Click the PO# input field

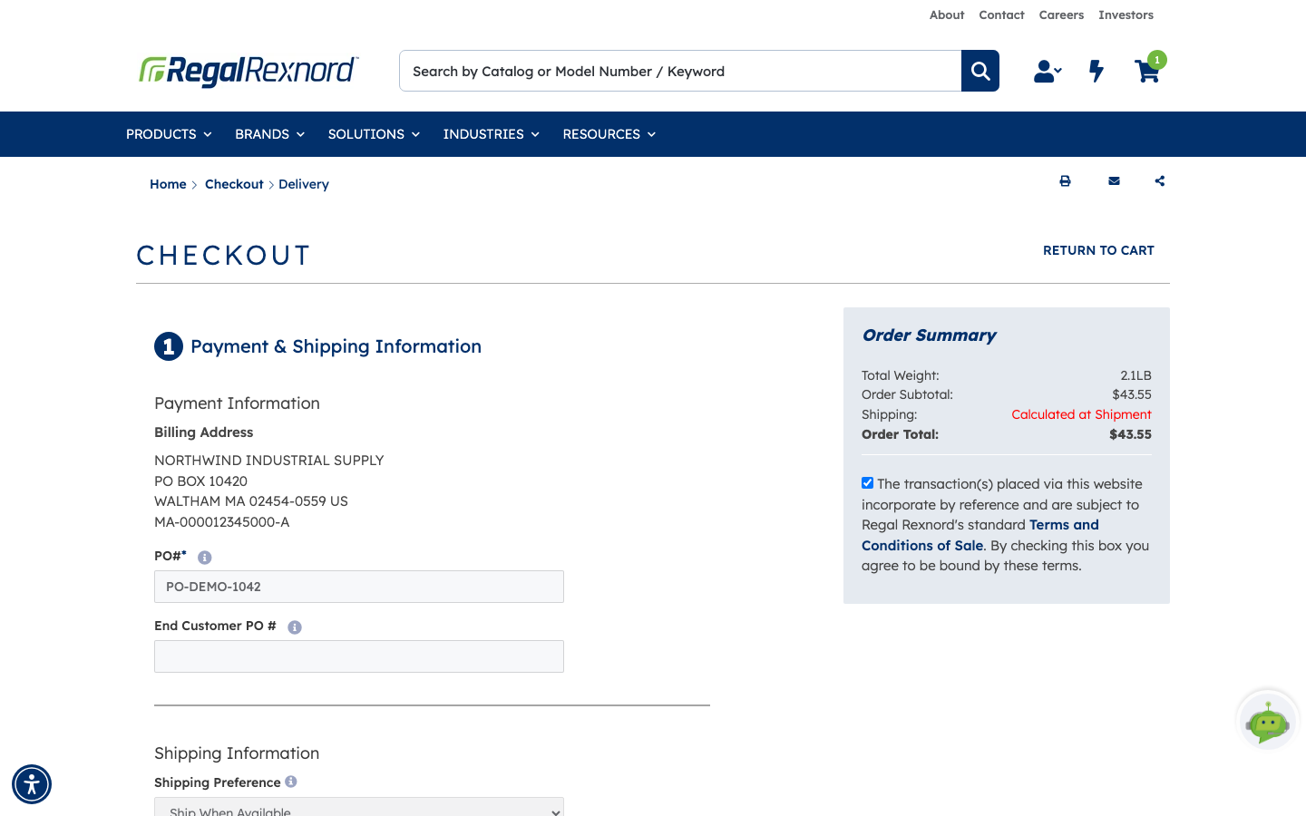359,587
